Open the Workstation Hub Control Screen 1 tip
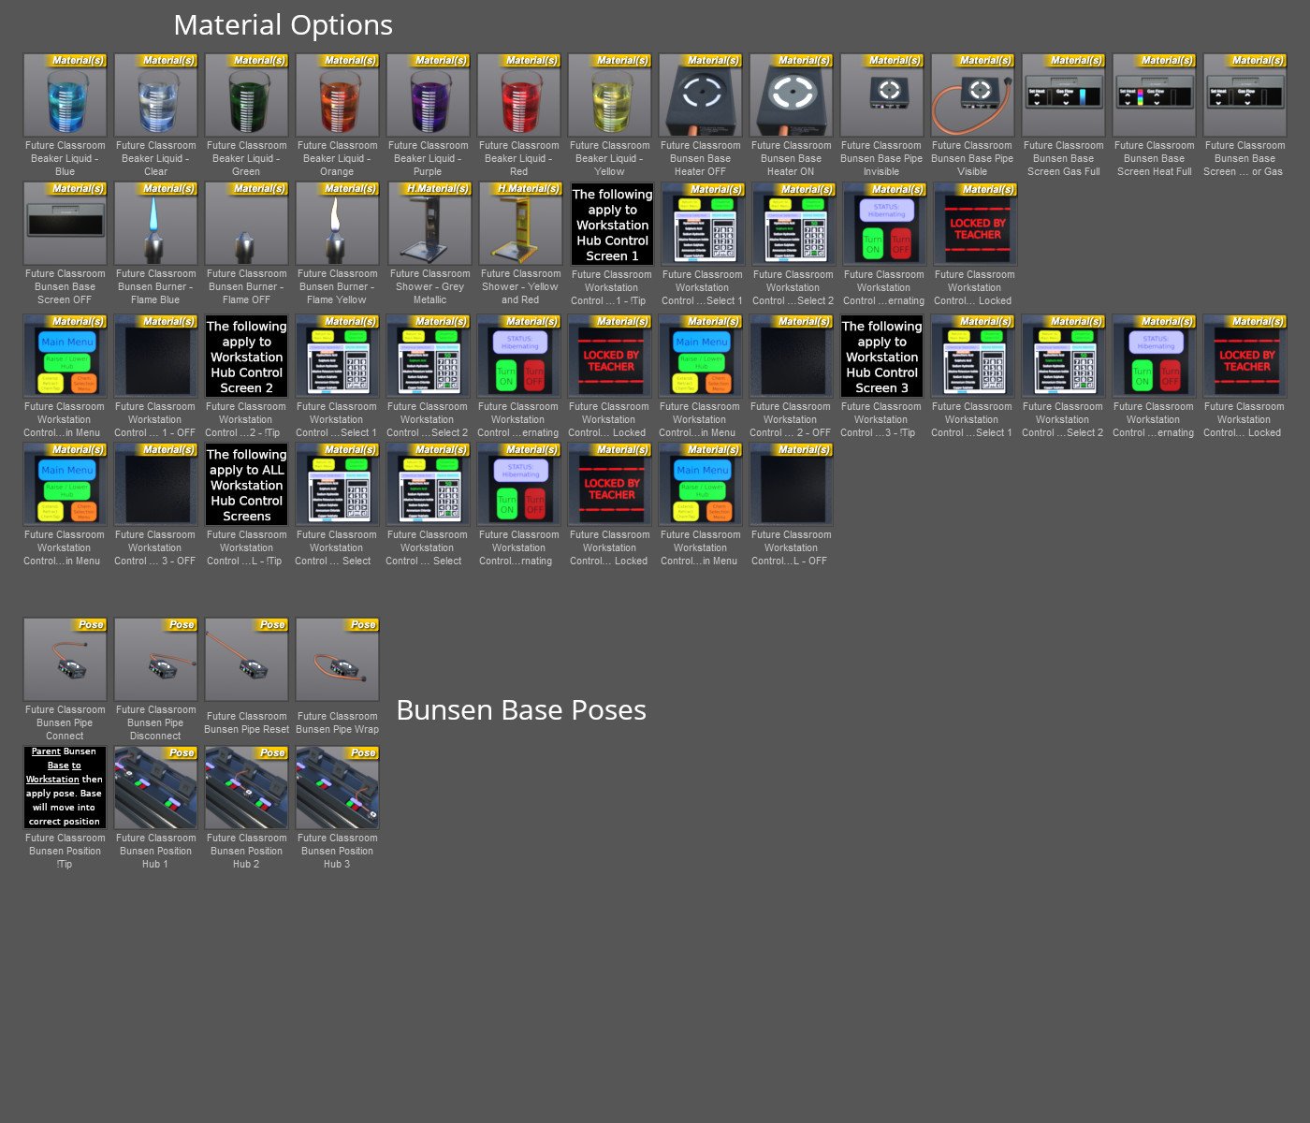 pyautogui.click(x=609, y=223)
